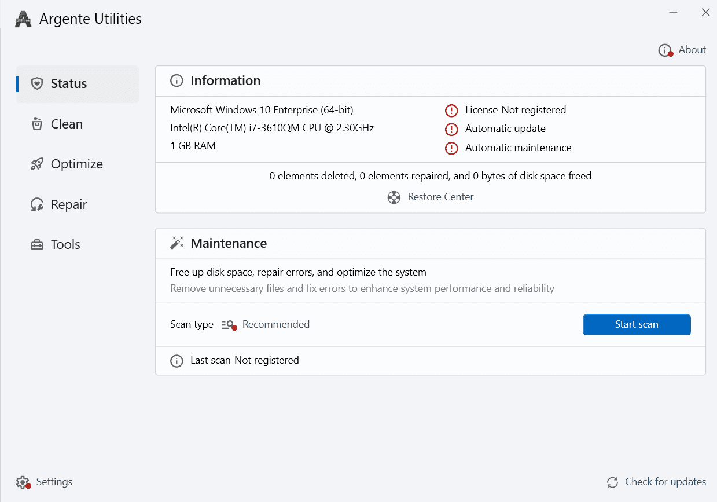Image resolution: width=717 pixels, height=502 pixels.
Task: Open the Restore Center link
Action: coord(440,197)
